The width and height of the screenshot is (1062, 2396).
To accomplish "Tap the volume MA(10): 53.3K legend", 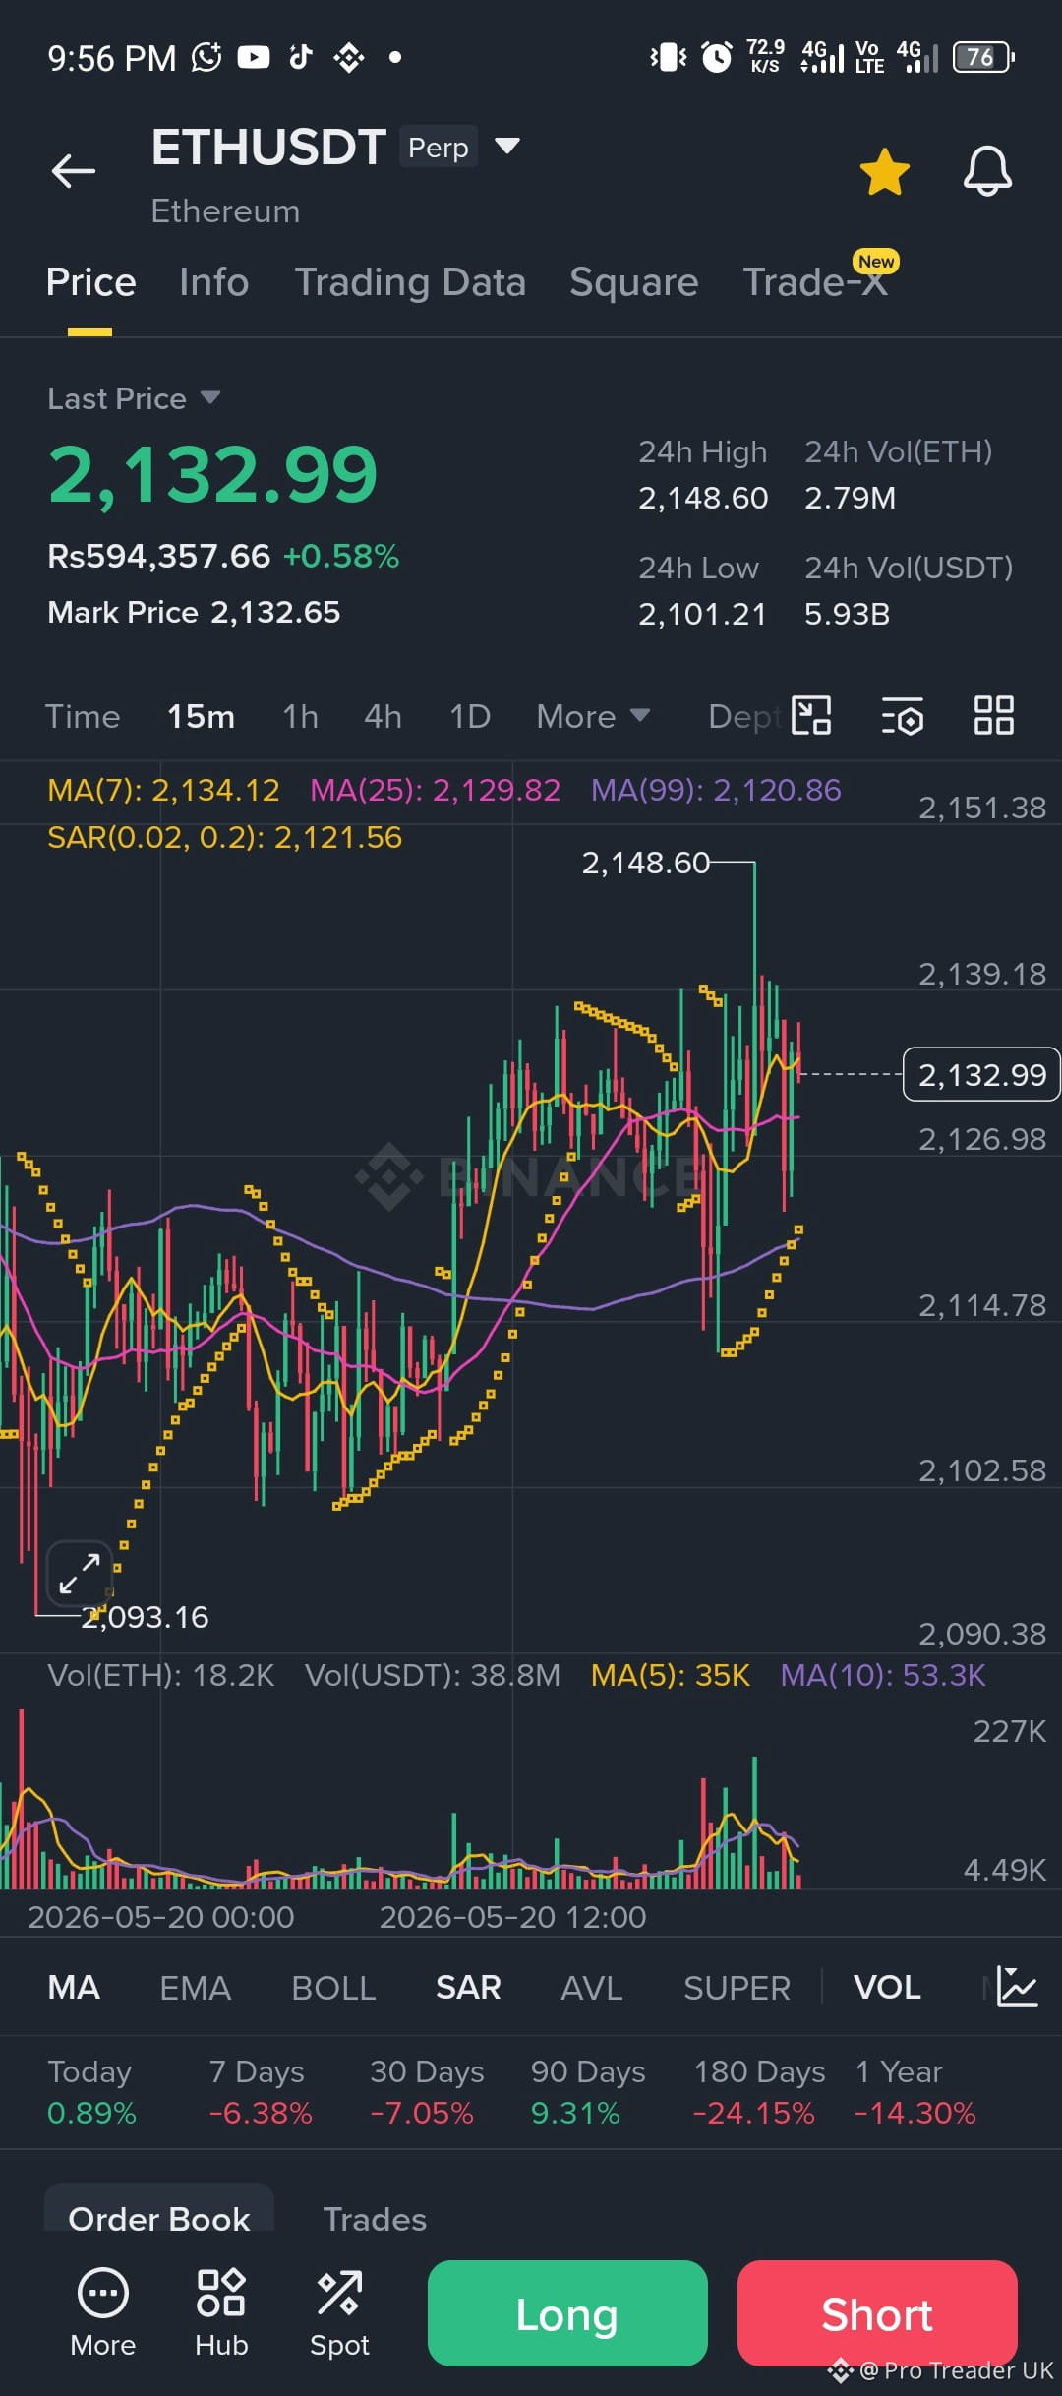I will click(882, 1675).
